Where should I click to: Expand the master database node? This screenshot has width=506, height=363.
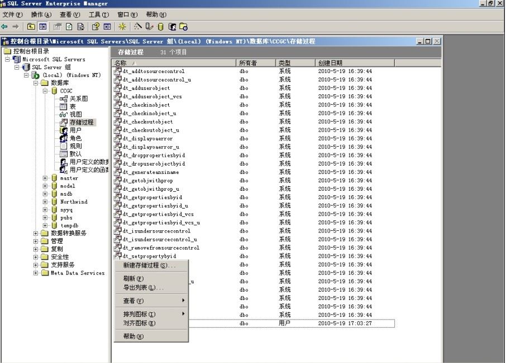pos(45,178)
